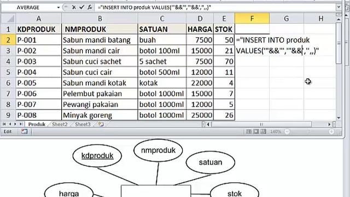Select cell Sabun mandi batang

(100, 40)
